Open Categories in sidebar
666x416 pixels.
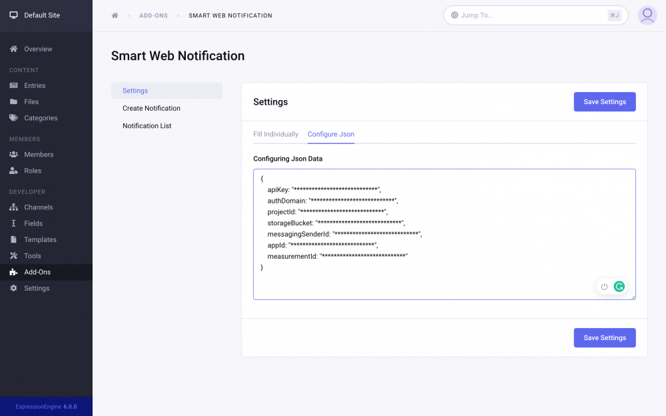[41, 118]
